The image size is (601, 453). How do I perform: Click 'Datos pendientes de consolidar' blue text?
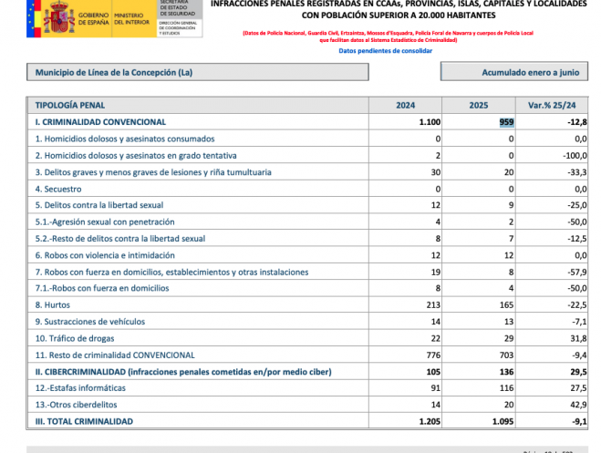385,50
